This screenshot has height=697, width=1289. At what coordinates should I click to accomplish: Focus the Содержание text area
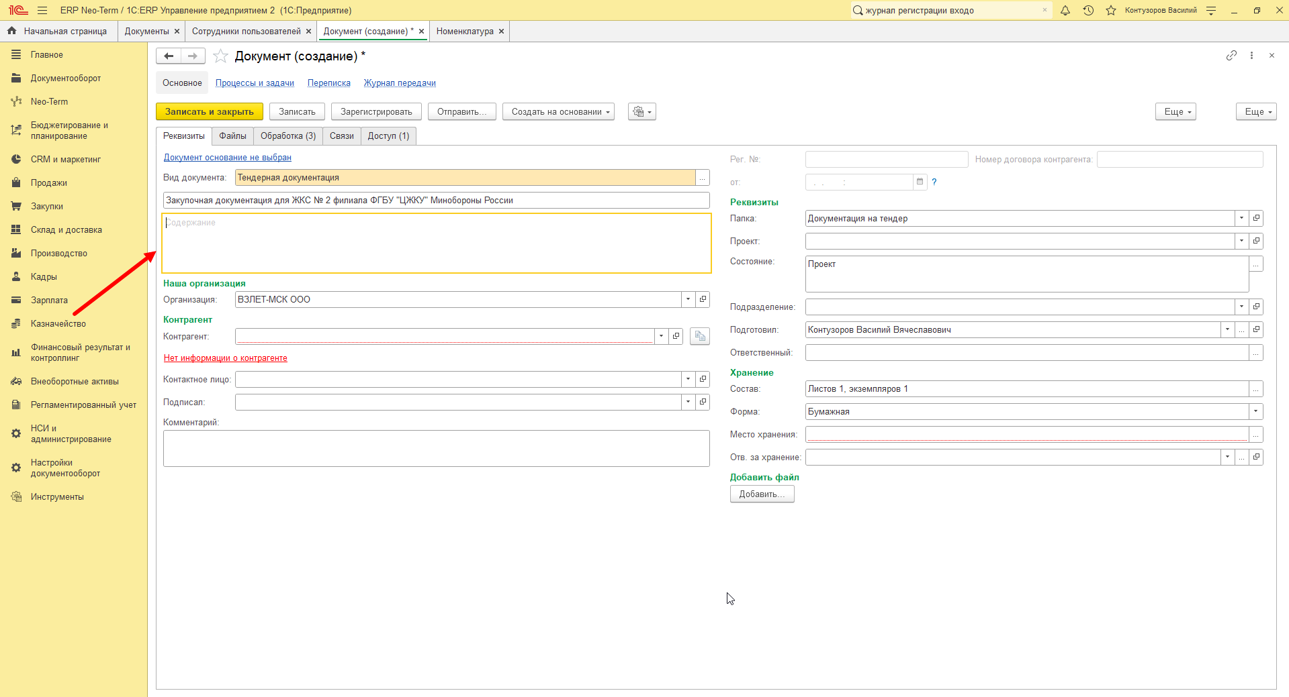click(x=437, y=243)
